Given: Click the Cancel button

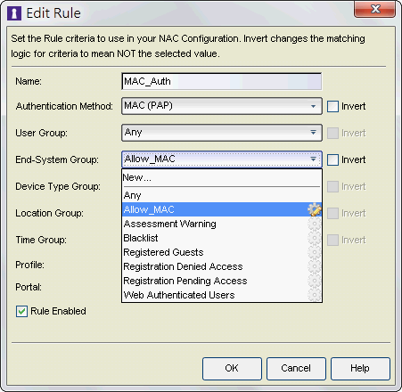Looking at the screenshot, I should point(296,369).
